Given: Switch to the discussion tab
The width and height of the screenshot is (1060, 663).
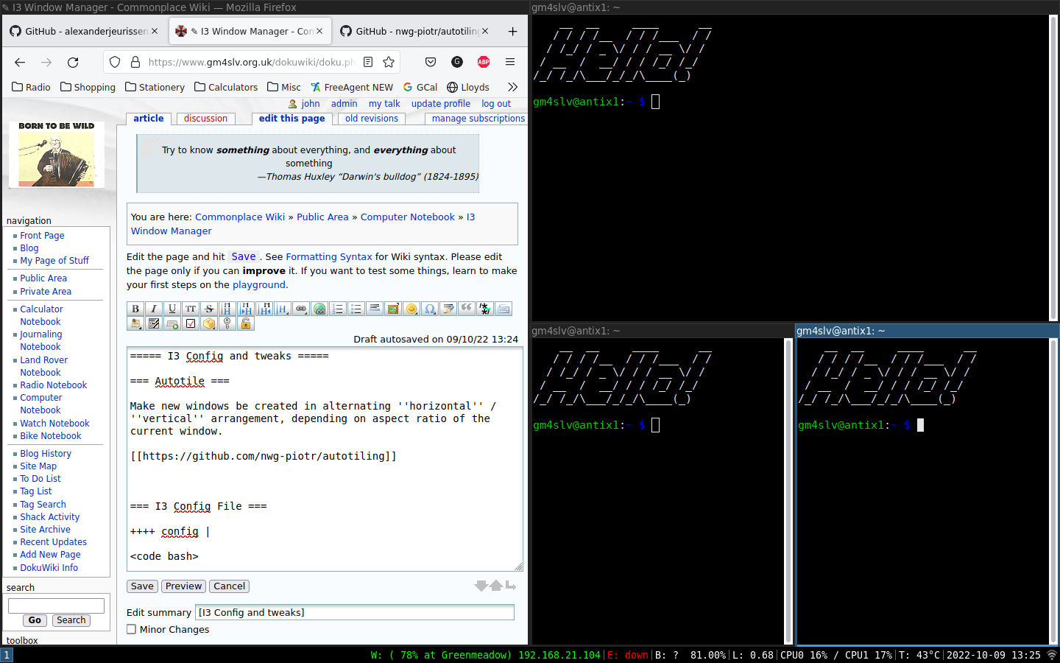Looking at the screenshot, I should (x=205, y=118).
